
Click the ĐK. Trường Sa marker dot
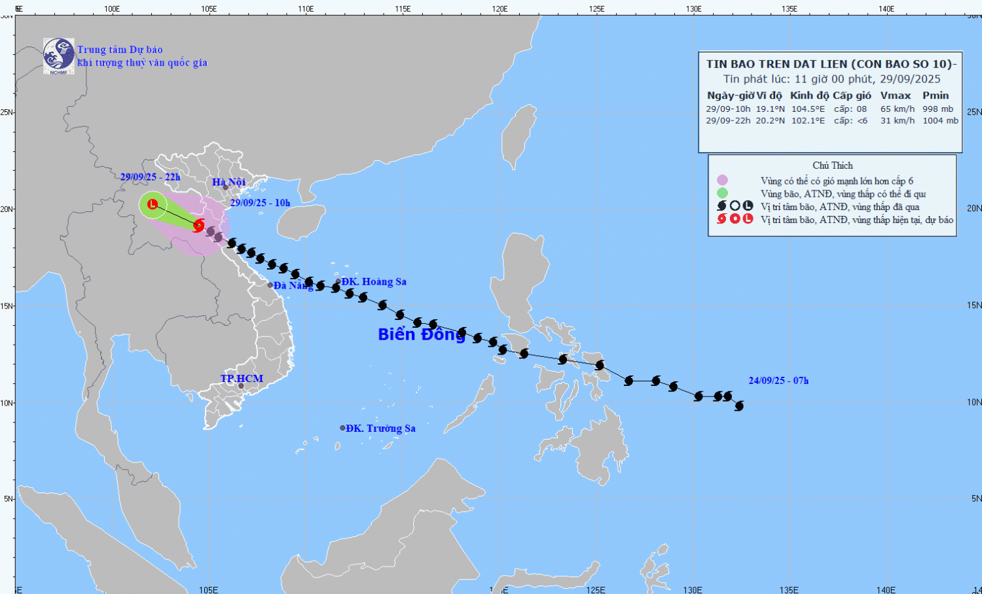[342, 428]
